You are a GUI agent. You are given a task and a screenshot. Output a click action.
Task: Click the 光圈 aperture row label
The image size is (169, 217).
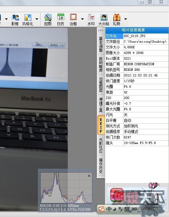click(114, 87)
